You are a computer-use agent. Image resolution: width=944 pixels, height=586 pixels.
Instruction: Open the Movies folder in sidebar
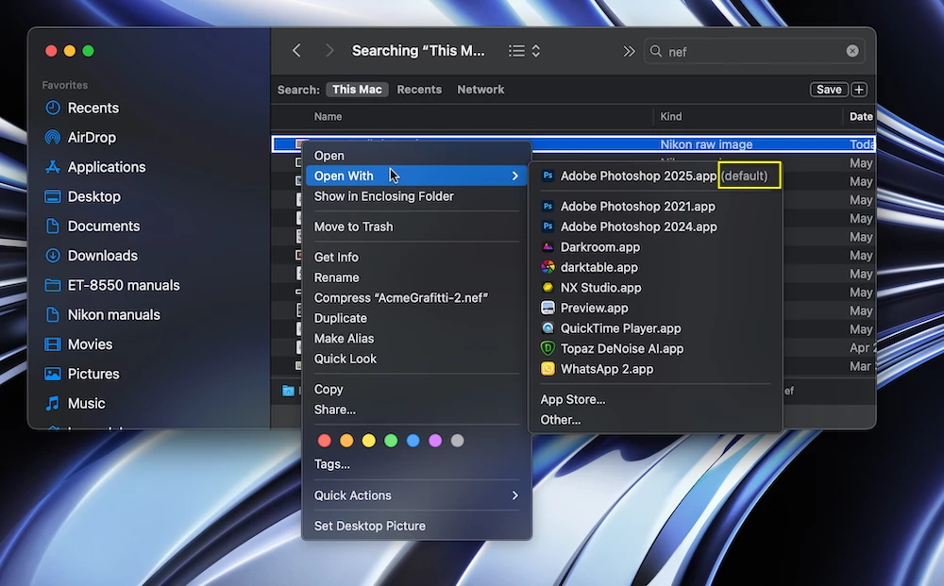click(78, 343)
